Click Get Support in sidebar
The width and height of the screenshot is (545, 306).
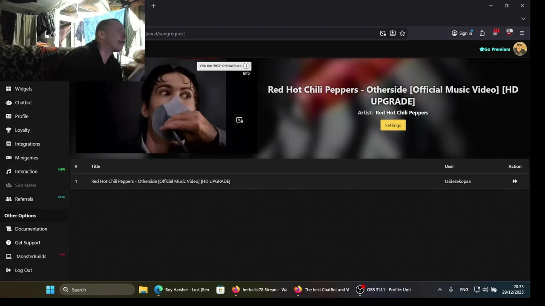[28, 243]
